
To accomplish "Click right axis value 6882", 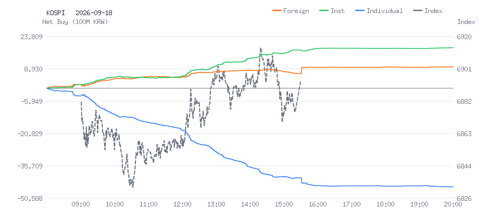I will point(464,102).
